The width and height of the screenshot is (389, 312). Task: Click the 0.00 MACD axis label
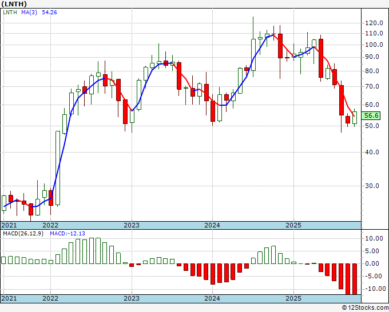point(372,263)
